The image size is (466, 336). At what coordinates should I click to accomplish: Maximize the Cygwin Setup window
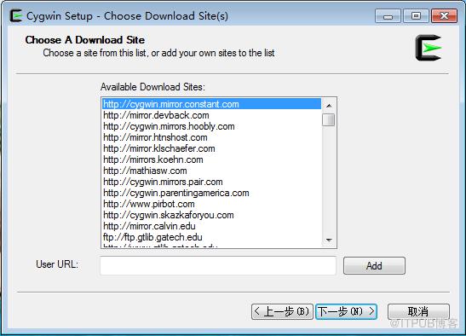click(x=416, y=15)
